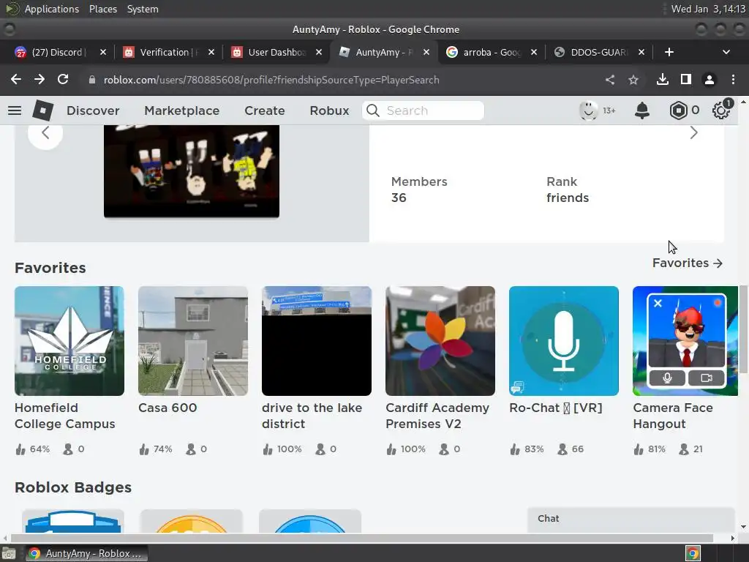Open the Roblox hamburger navigation menu
Viewport: 749px width, 562px height.
coord(15,110)
